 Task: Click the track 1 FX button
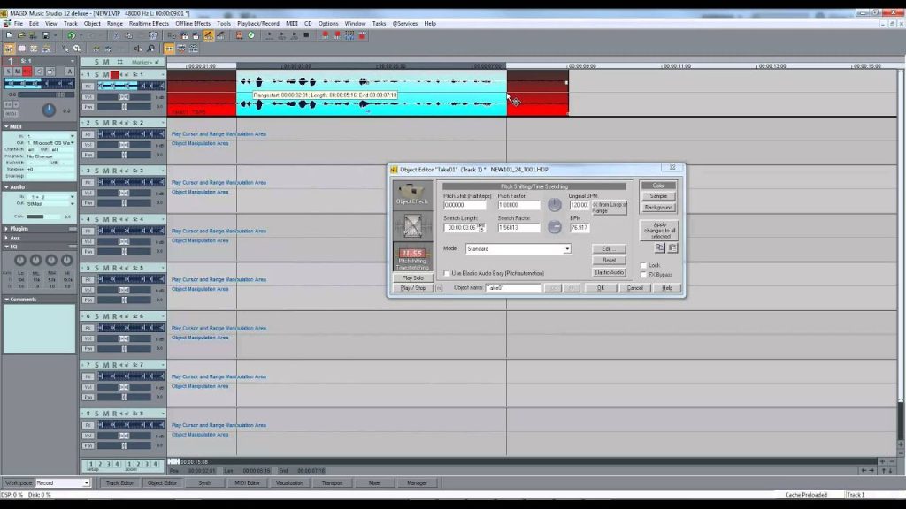tap(88, 86)
